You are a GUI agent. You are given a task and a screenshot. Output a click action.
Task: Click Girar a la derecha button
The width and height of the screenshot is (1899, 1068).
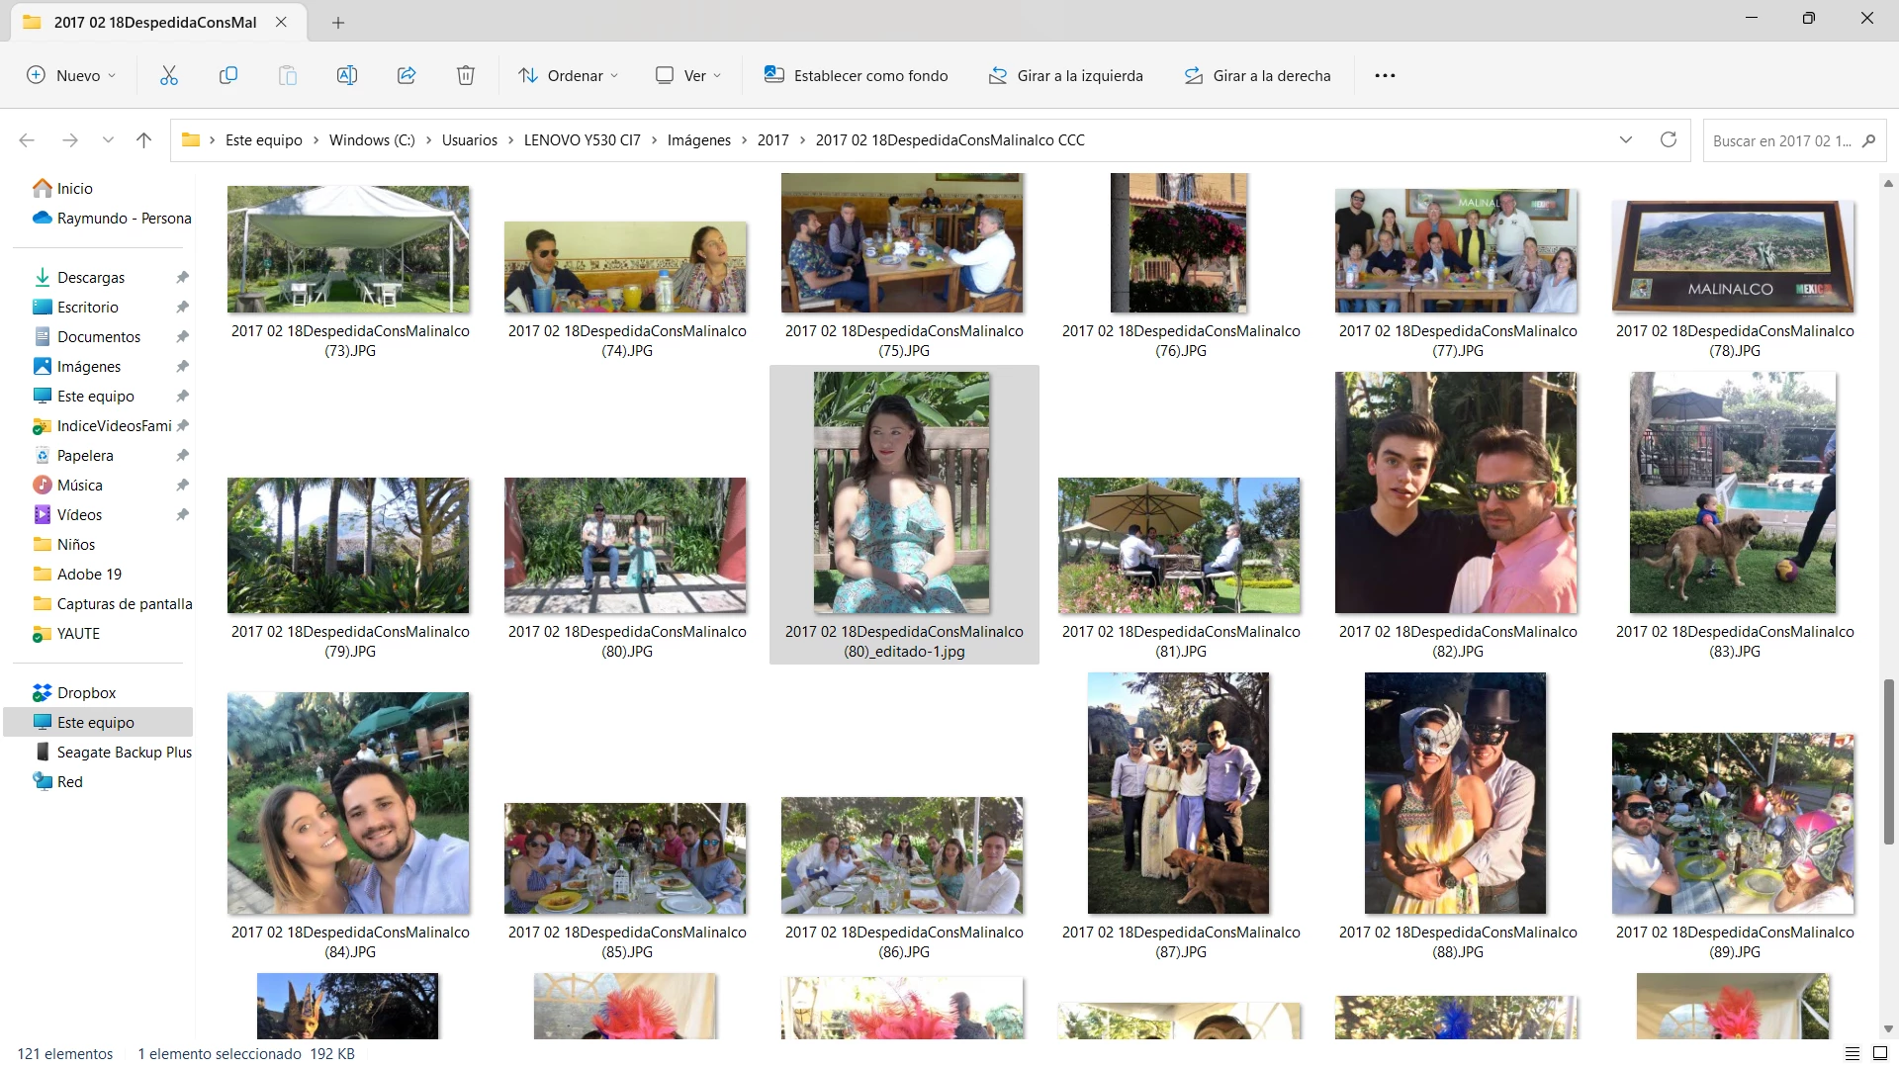coord(1257,75)
